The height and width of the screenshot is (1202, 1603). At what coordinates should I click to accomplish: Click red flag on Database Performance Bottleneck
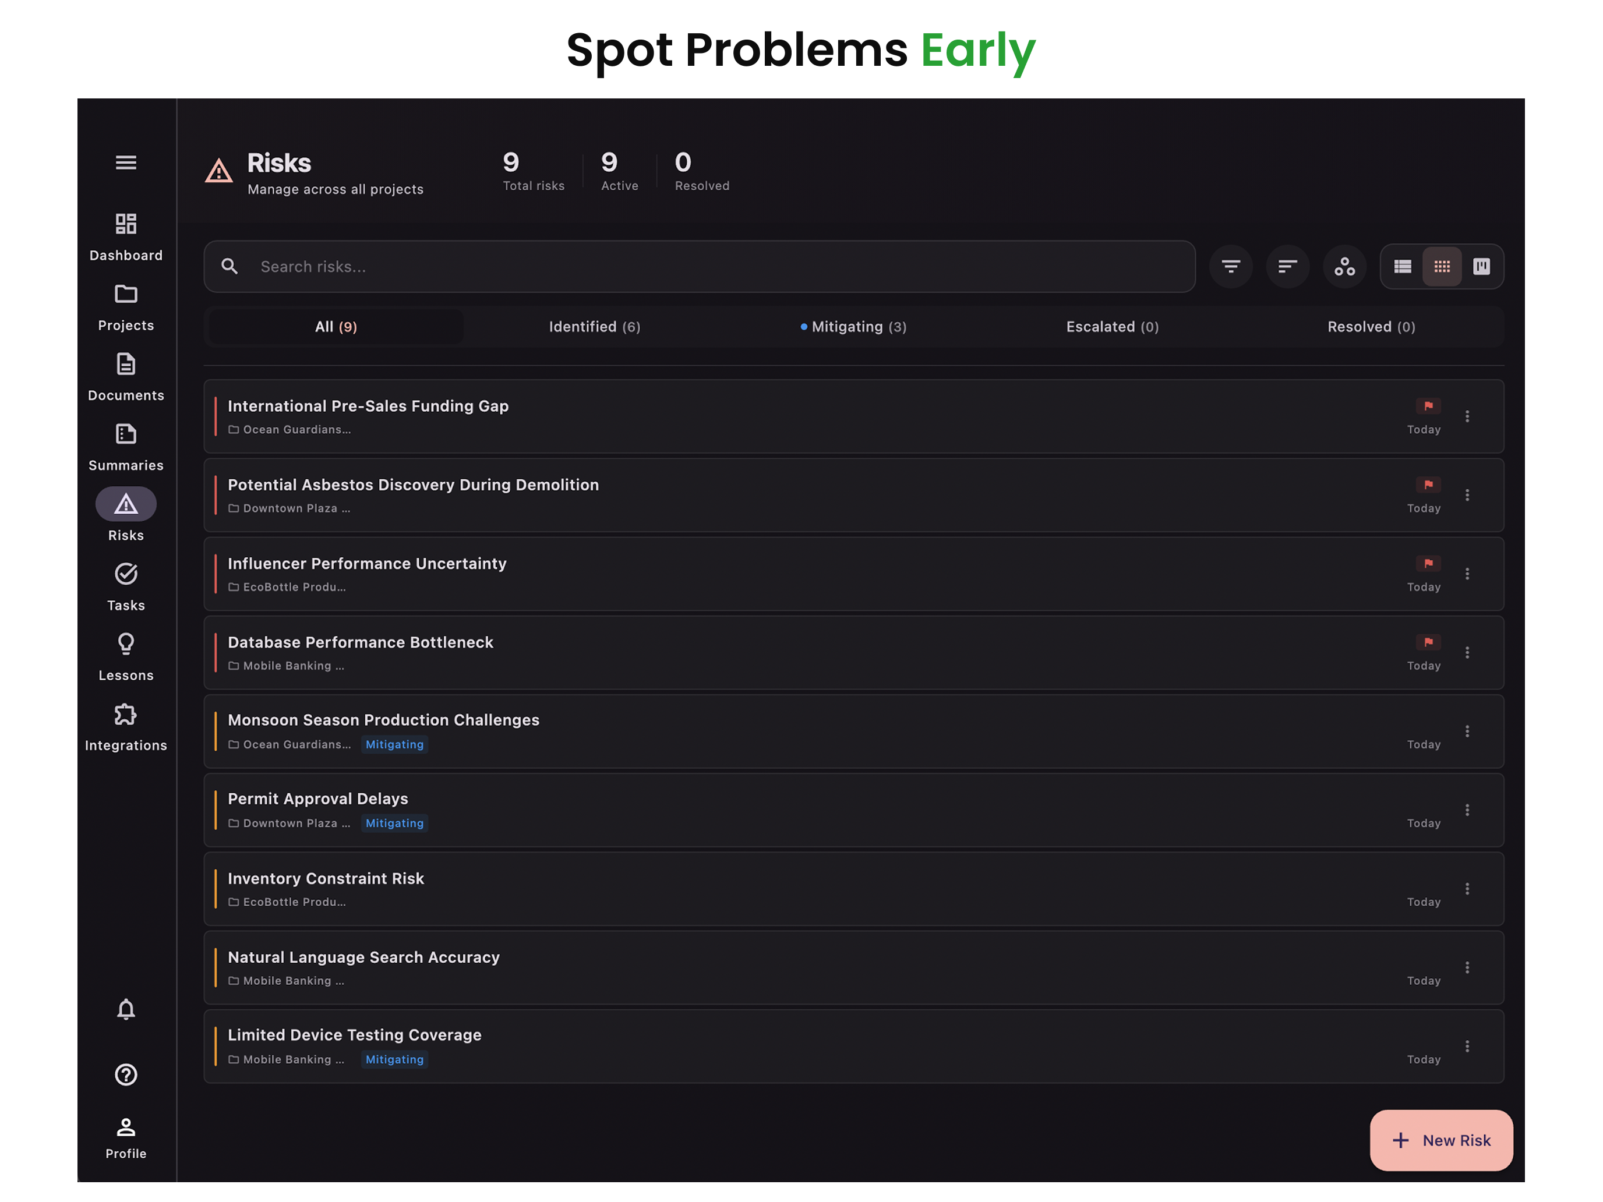coord(1428,642)
